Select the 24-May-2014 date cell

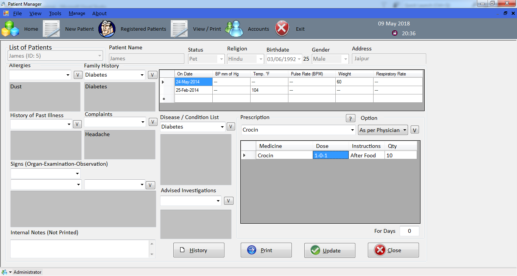coord(193,82)
